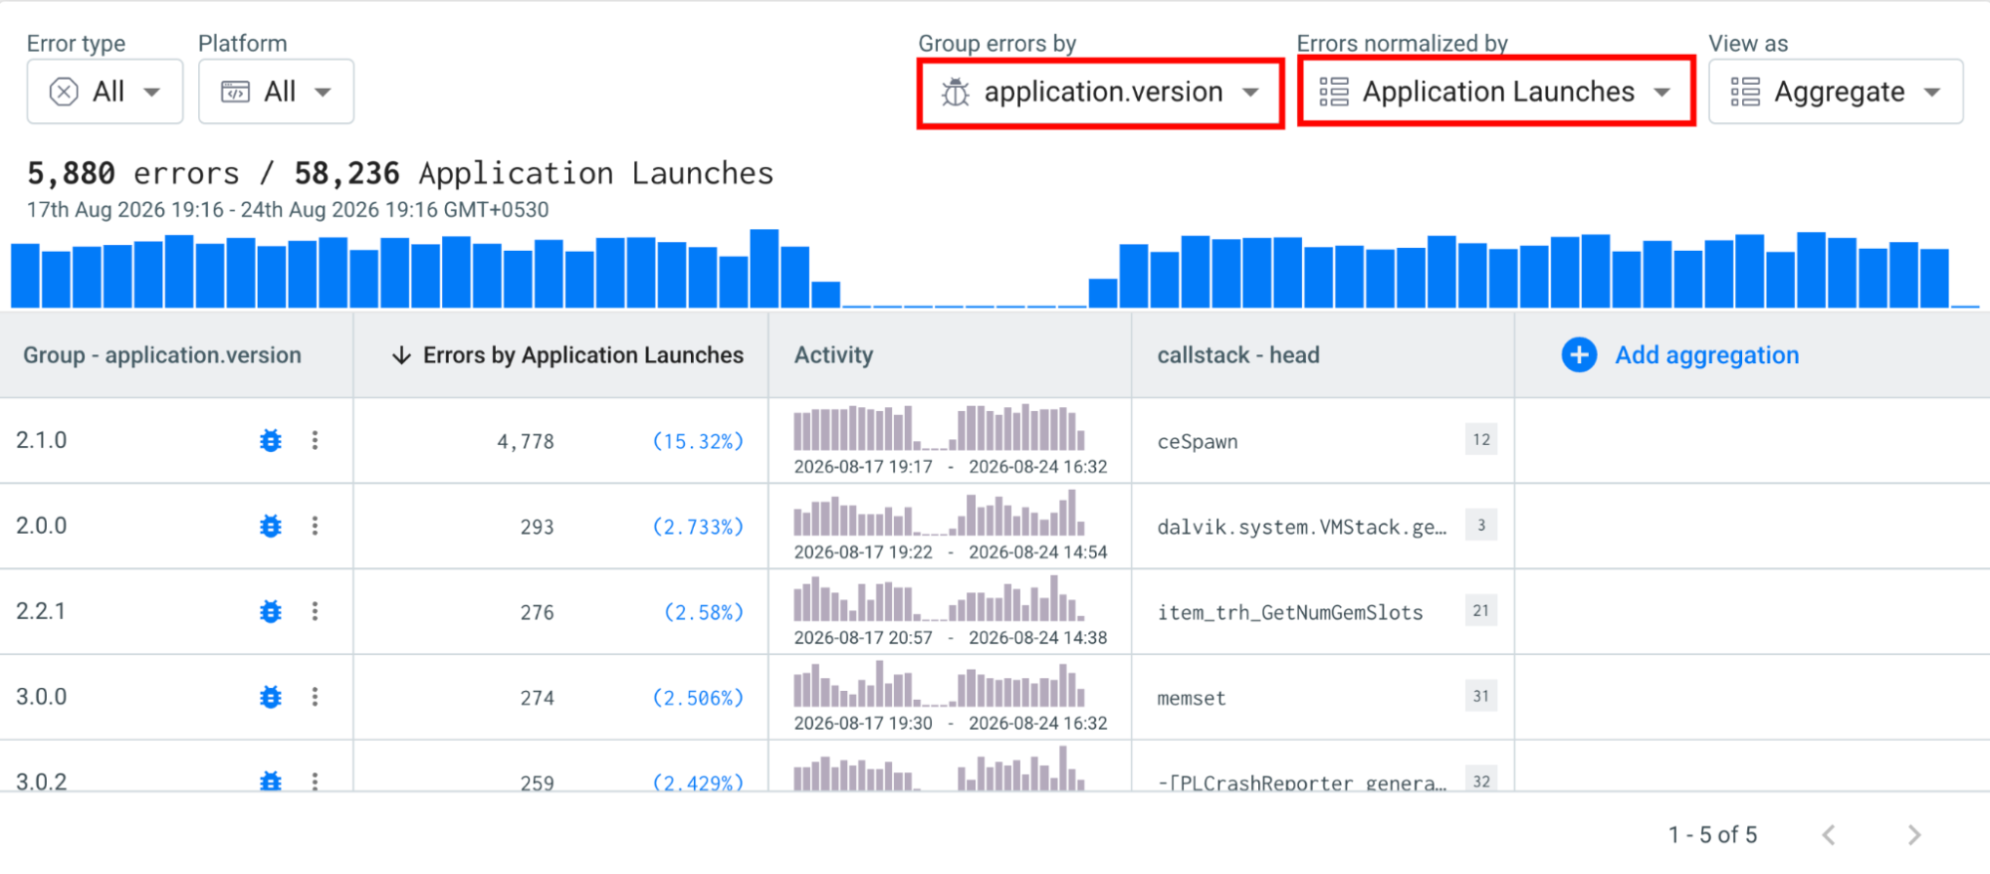Click the item_trh_GetNumGemSlots callstack entry
The width and height of the screenshot is (1990, 874).
click(x=1289, y=612)
